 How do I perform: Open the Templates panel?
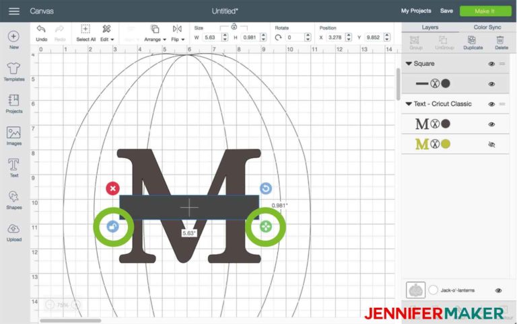[14, 72]
